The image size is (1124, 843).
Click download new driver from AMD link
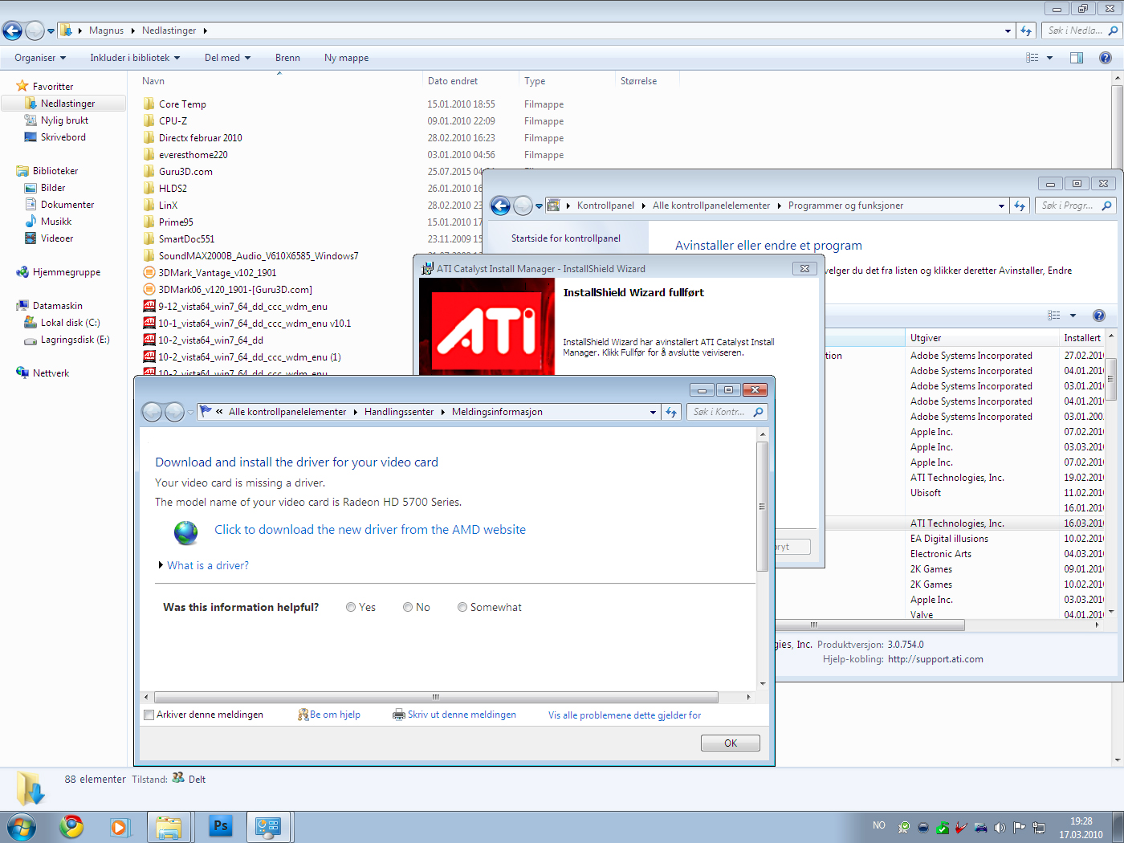[370, 530]
